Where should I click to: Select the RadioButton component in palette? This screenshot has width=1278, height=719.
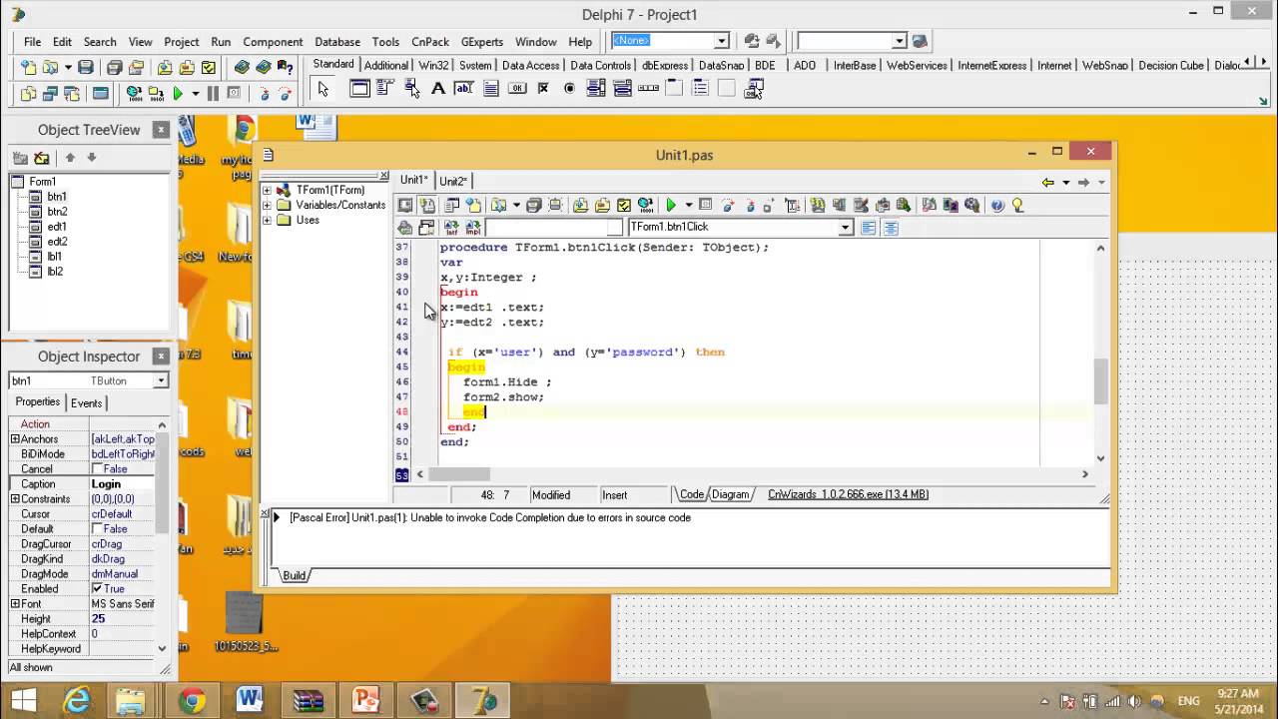click(569, 89)
